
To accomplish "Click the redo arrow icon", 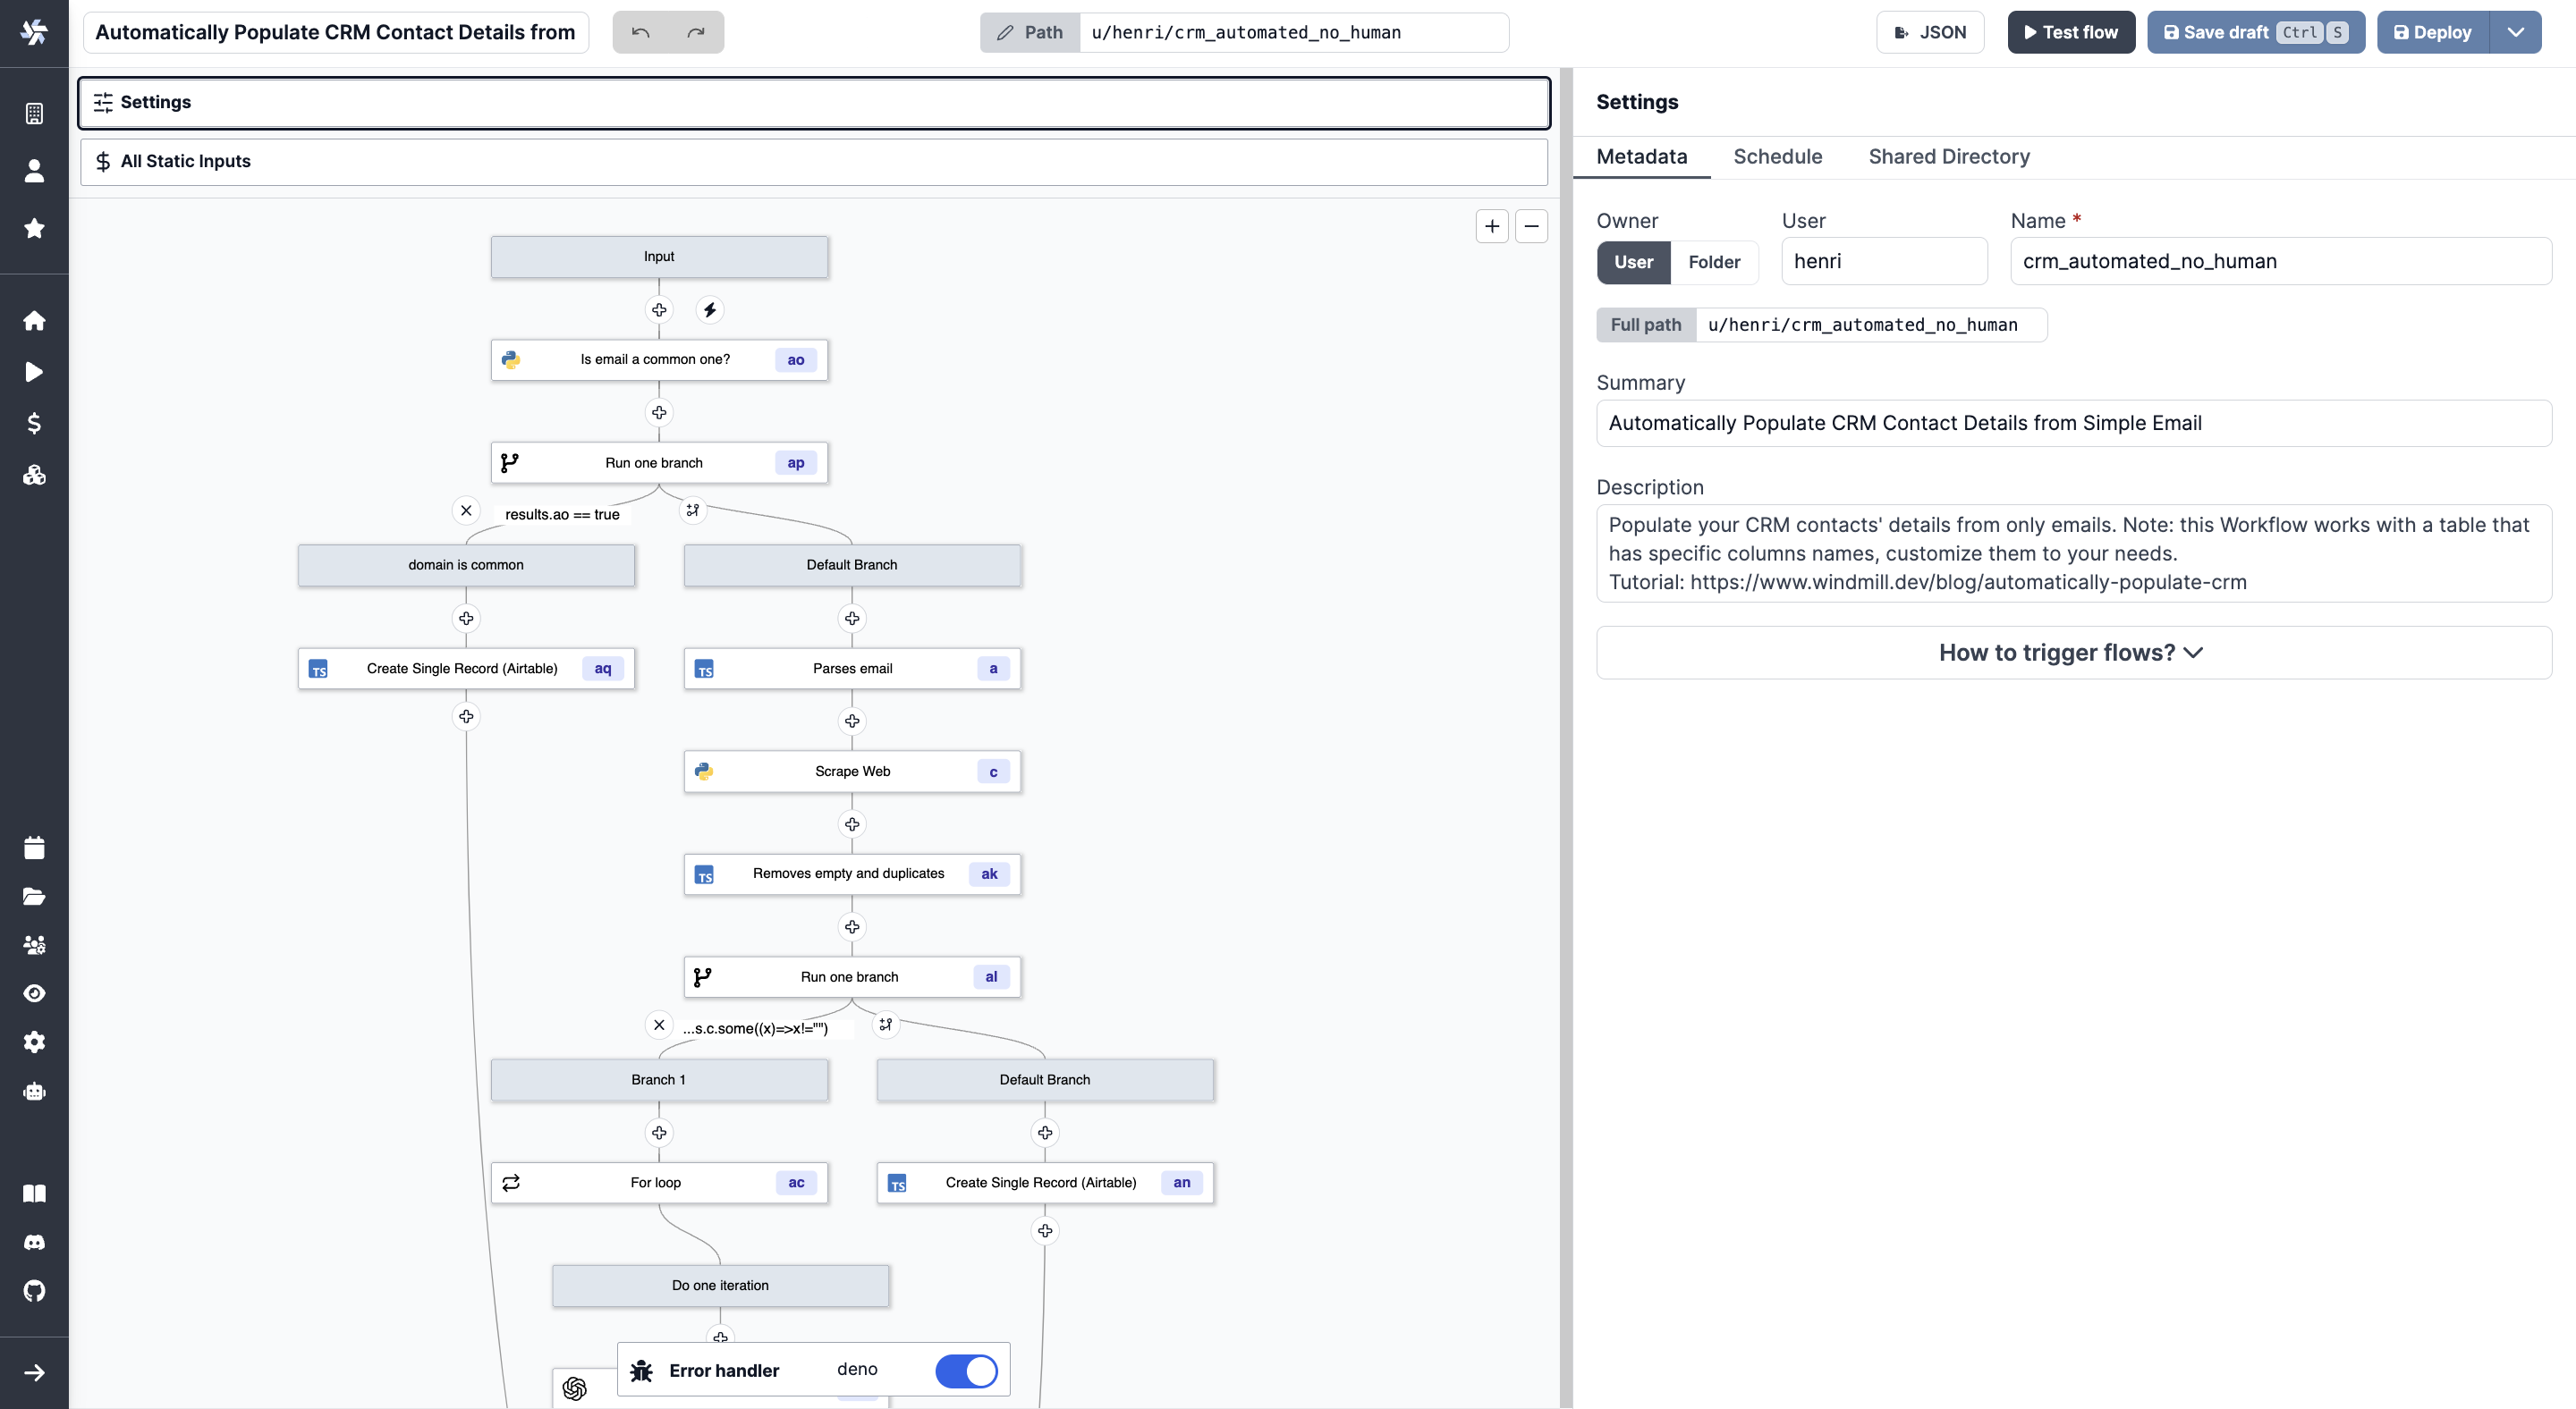I will (696, 32).
